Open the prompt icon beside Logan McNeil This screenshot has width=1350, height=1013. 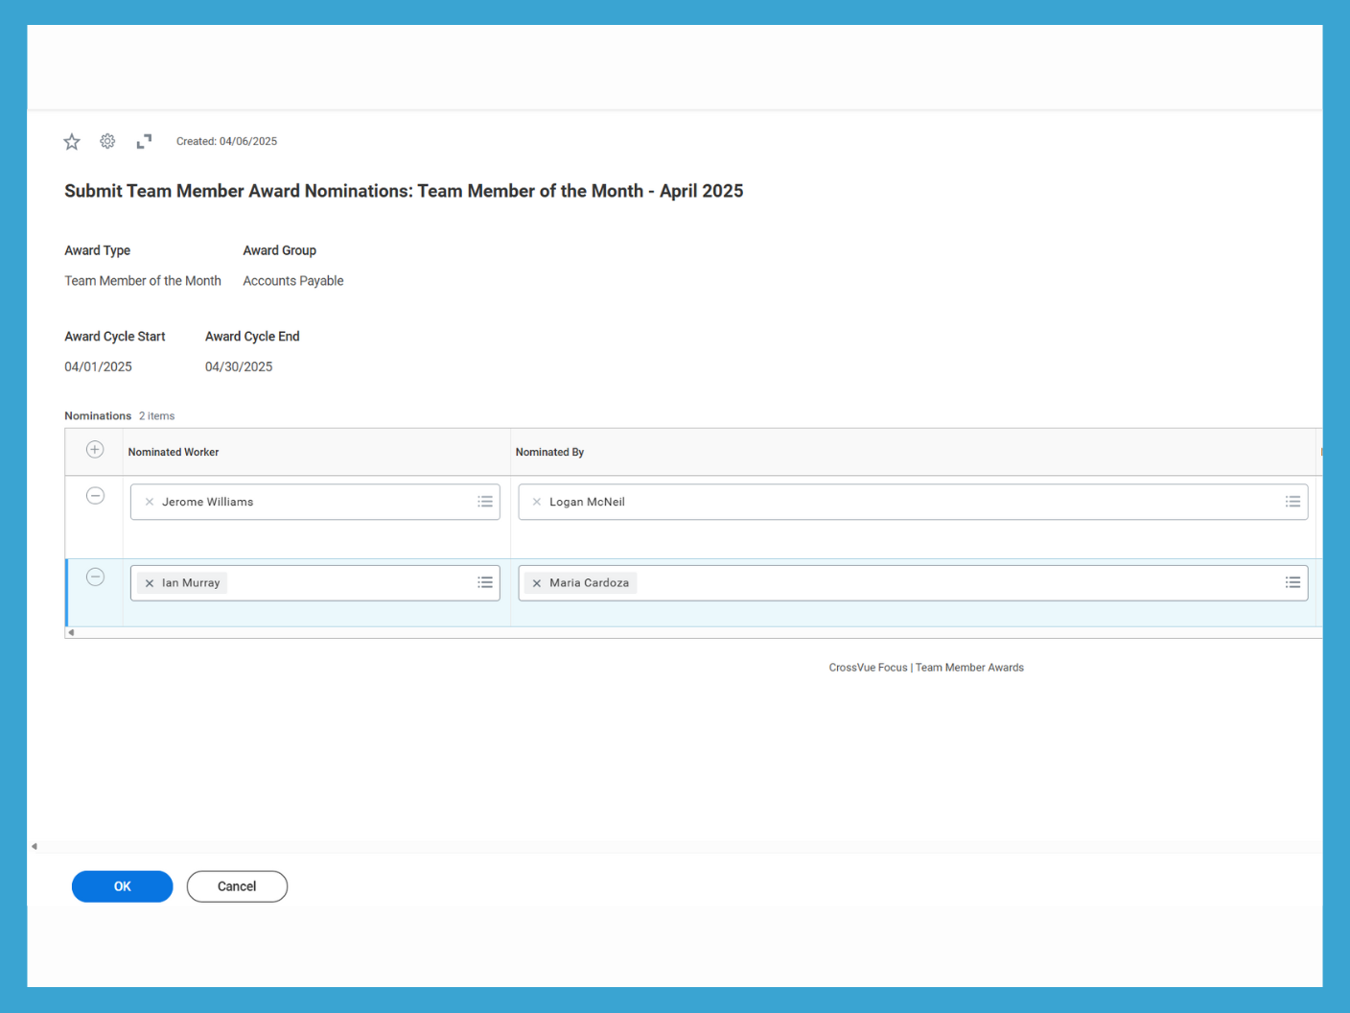(x=1292, y=501)
